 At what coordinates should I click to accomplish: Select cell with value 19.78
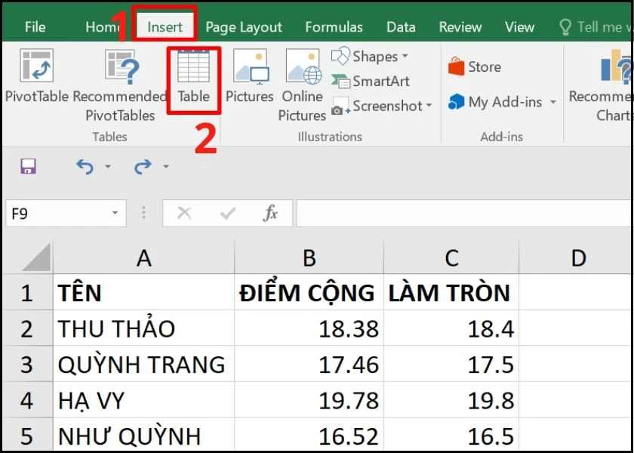tap(309, 400)
